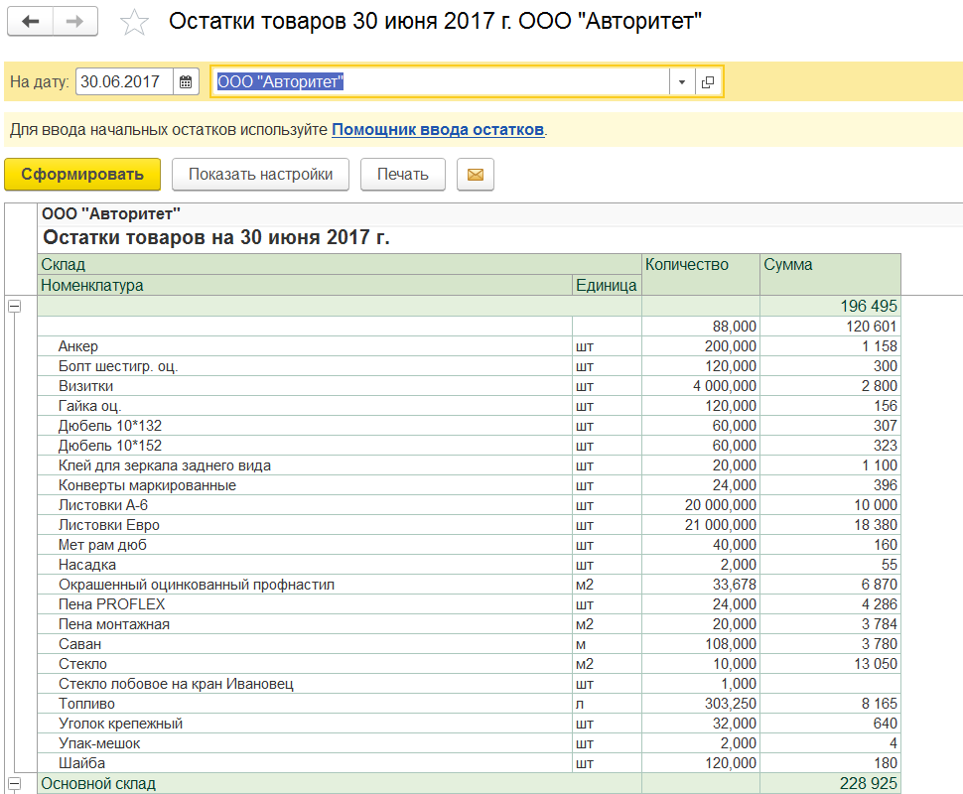Open the calendar picker for the date
Image resolution: width=963 pixels, height=794 pixels.
tap(186, 81)
